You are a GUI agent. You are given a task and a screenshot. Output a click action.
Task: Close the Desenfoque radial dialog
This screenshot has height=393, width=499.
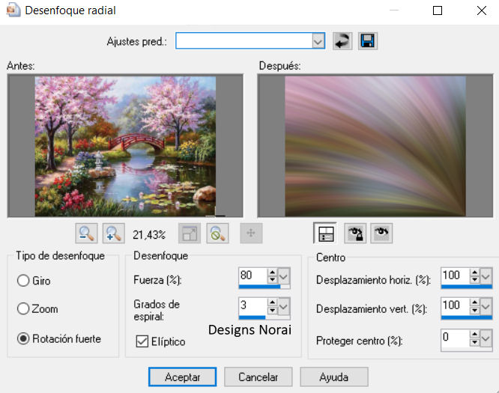pos(482,10)
